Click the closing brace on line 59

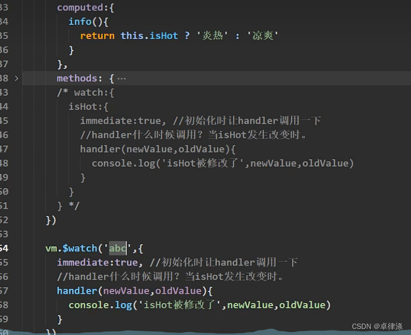coord(60,319)
